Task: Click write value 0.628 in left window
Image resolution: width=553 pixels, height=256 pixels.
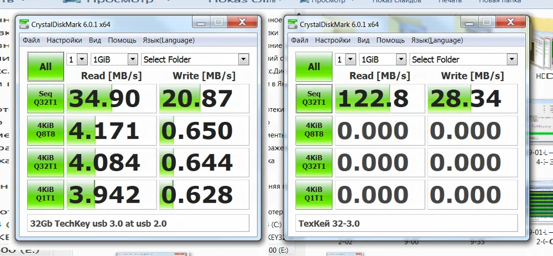Action: pyautogui.click(x=204, y=194)
